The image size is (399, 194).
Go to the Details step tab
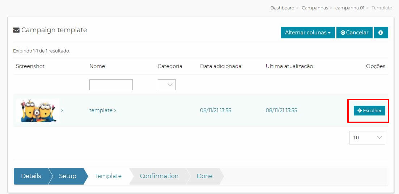coord(31,176)
